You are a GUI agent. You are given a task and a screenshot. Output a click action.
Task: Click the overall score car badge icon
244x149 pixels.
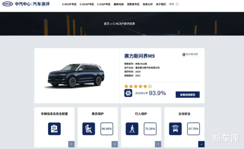pyautogui.click(x=128, y=93)
